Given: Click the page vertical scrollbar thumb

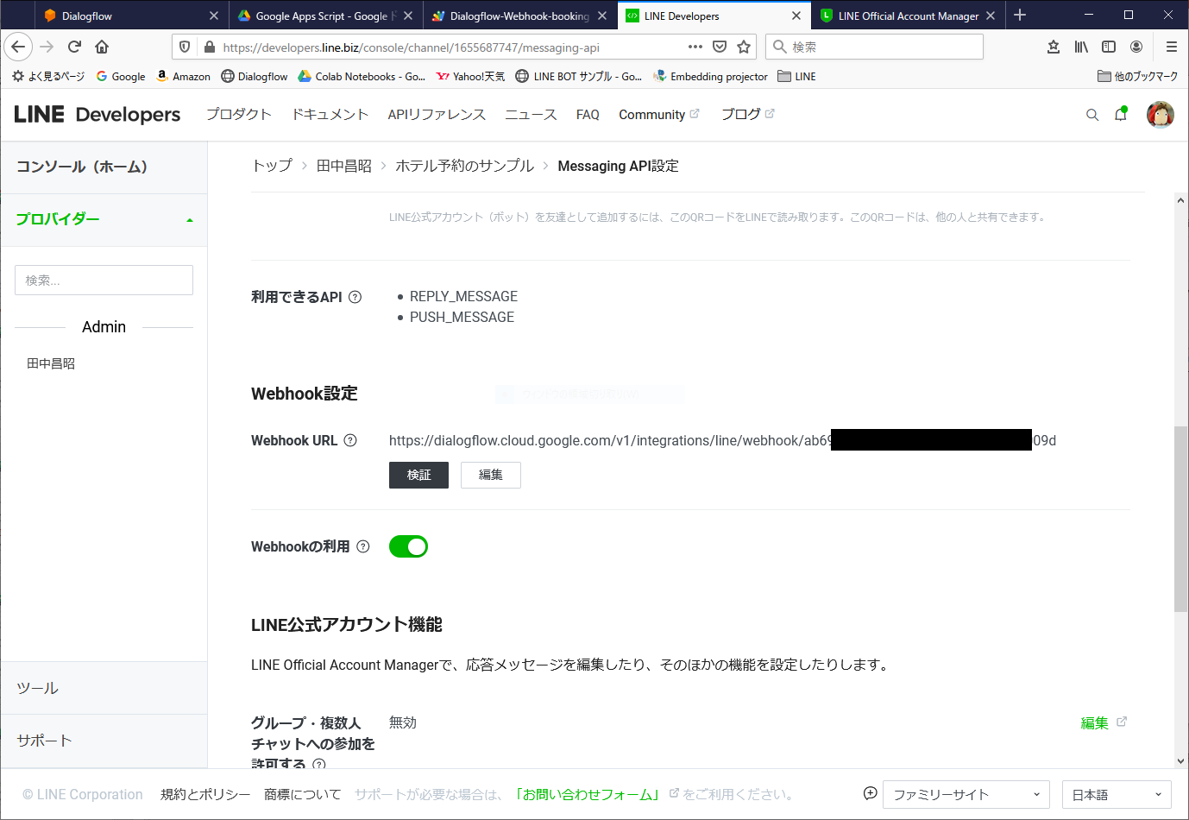Looking at the screenshot, I should (x=1180, y=520).
